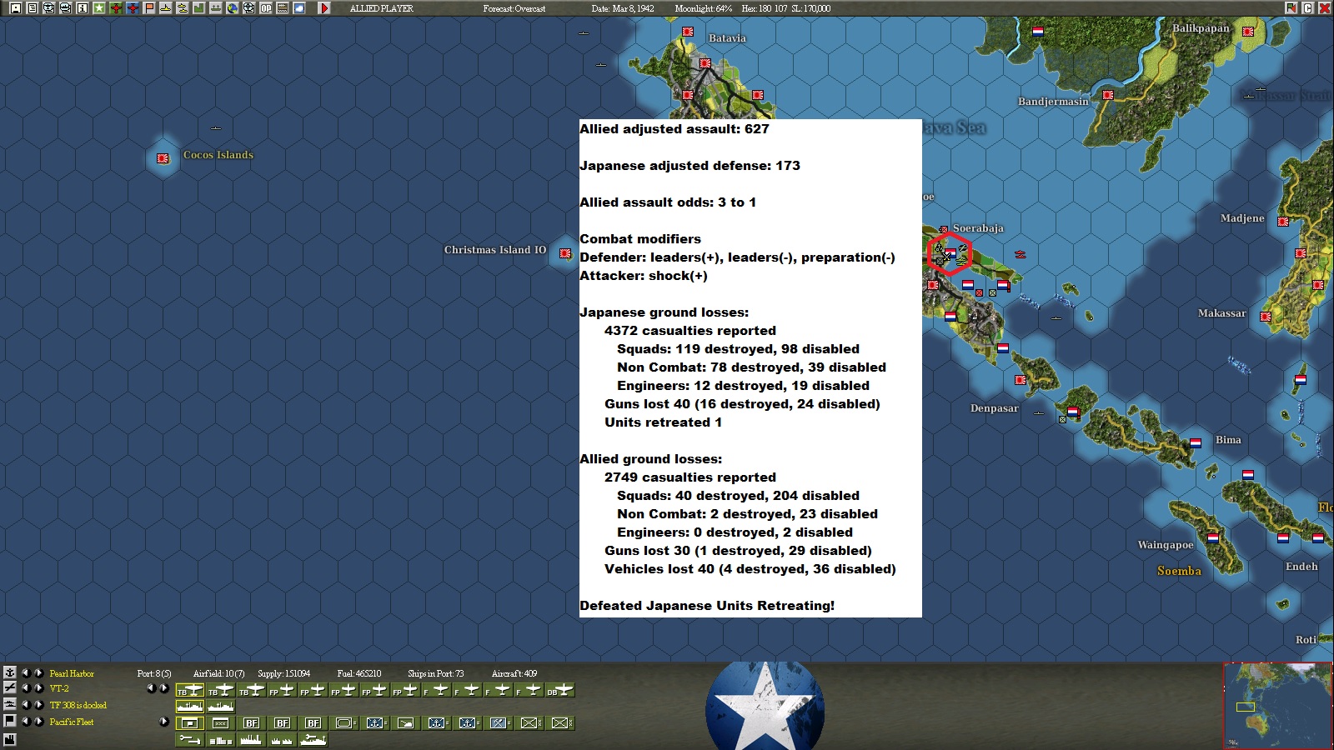
Task: Select the XXX corps headquarters unit icon
Action: (x=221, y=722)
